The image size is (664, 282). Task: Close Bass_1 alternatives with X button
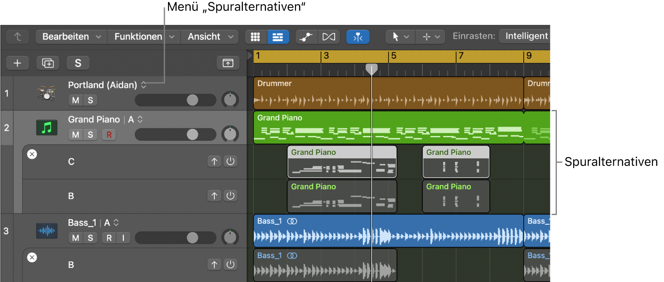(32, 257)
